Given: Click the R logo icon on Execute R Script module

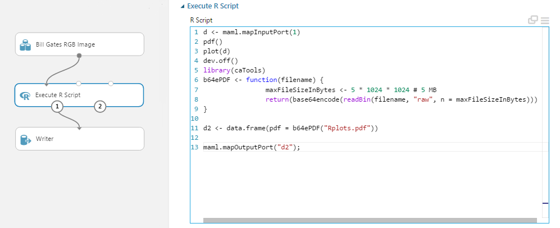Looking at the screenshot, I should point(25,95).
